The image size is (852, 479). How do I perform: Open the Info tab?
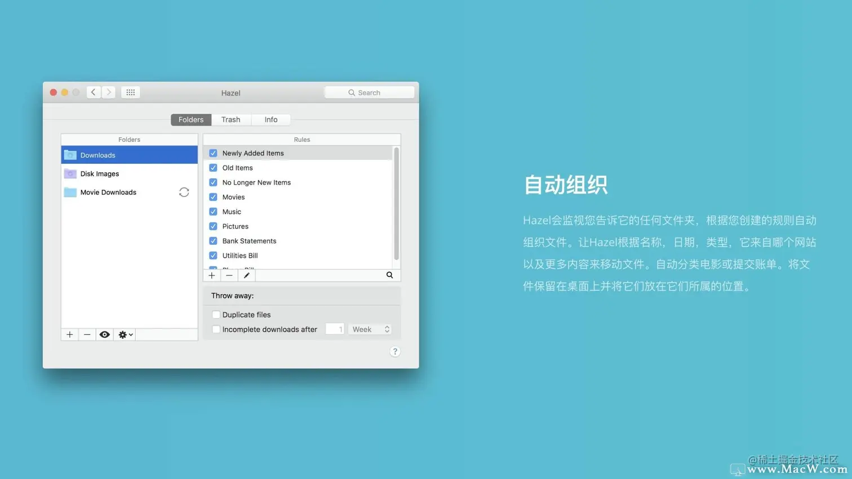click(271, 119)
